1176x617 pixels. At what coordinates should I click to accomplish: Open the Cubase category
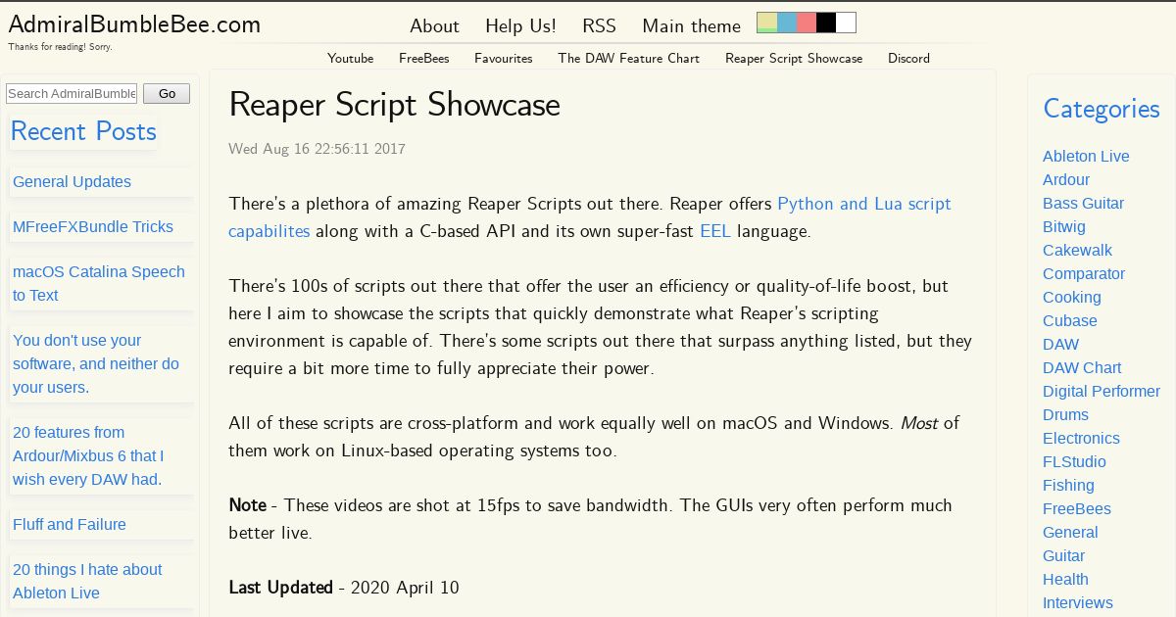[1070, 321]
